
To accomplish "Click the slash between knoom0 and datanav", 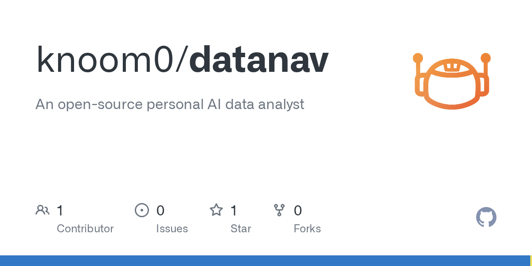I will [181, 60].
